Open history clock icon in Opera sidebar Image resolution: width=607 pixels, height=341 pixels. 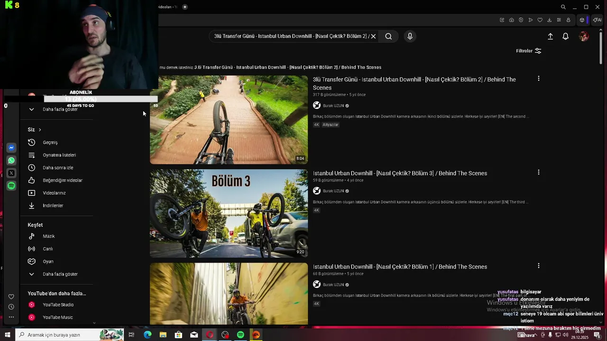[11, 307]
